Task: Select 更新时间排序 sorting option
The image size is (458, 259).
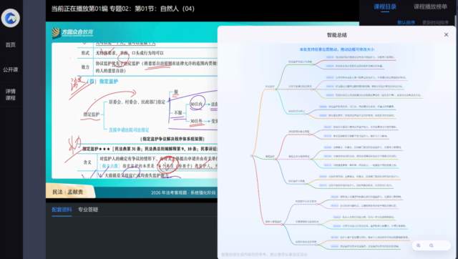Action: tap(435, 22)
